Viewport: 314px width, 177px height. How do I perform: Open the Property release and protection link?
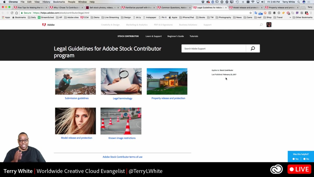click(168, 98)
